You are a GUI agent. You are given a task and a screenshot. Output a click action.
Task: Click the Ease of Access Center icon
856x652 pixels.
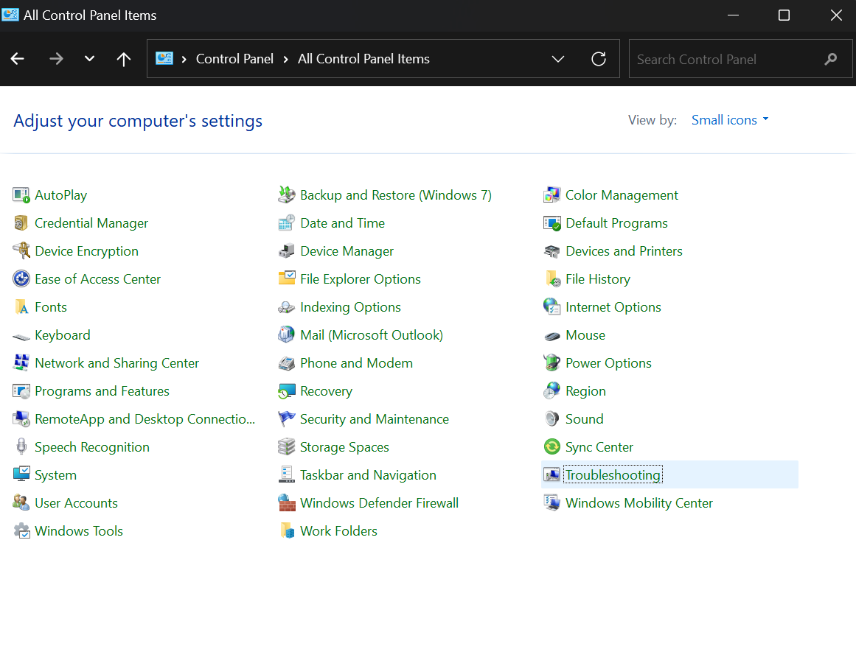[x=21, y=279]
